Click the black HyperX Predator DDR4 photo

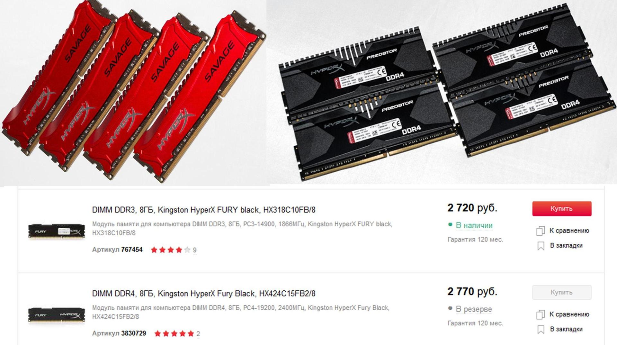coord(443,93)
